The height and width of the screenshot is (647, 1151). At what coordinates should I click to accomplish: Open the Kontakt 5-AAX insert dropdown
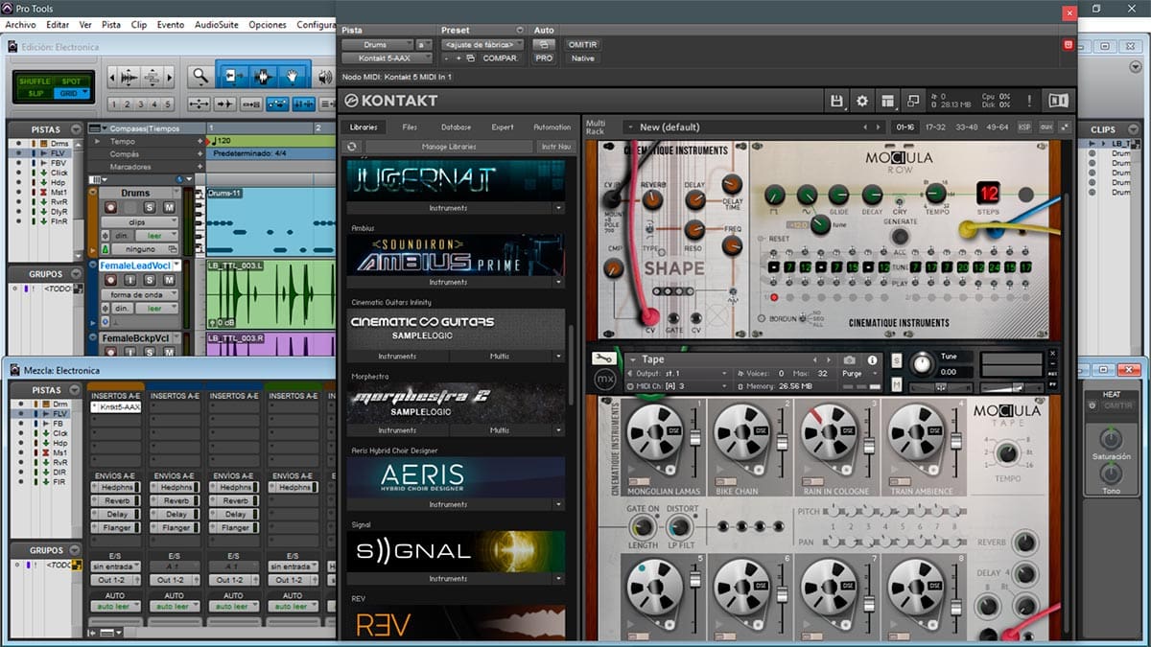tap(388, 58)
